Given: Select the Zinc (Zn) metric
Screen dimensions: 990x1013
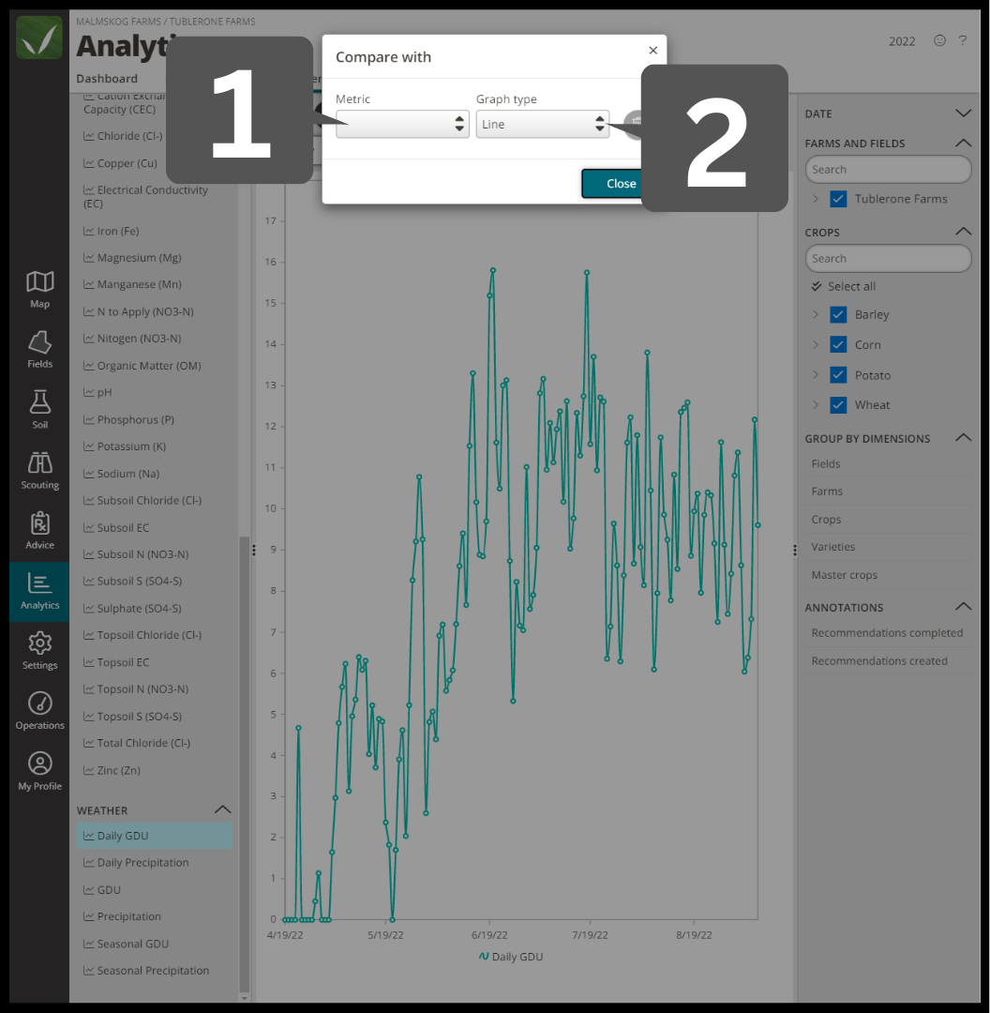Looking at the screenshot, I should 112,770.
